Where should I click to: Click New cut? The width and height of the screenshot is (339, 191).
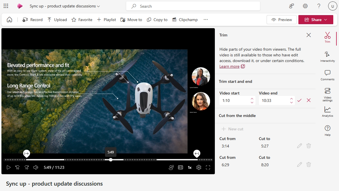232,129
